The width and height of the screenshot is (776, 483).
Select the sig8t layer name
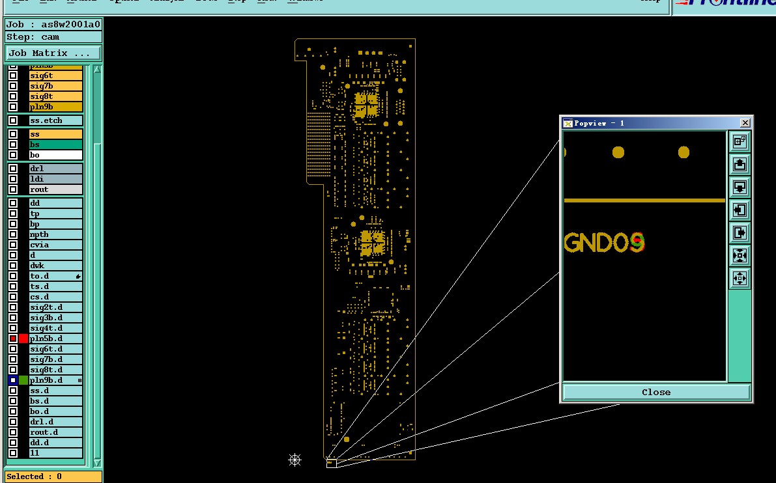point(55,96)
